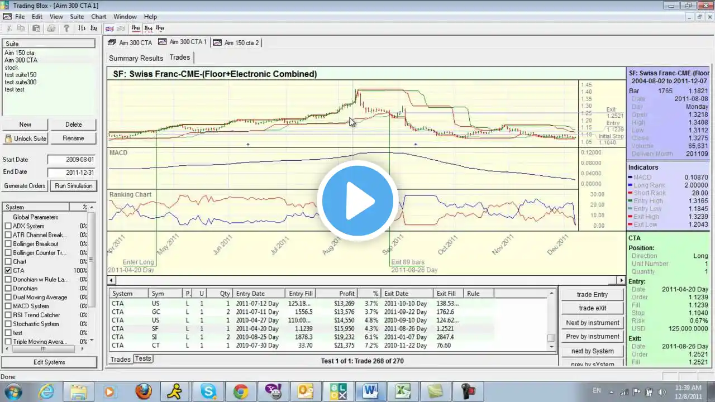The image size is (715, 402).
Task: Open the Chart menu
Action: pos(99,17)
